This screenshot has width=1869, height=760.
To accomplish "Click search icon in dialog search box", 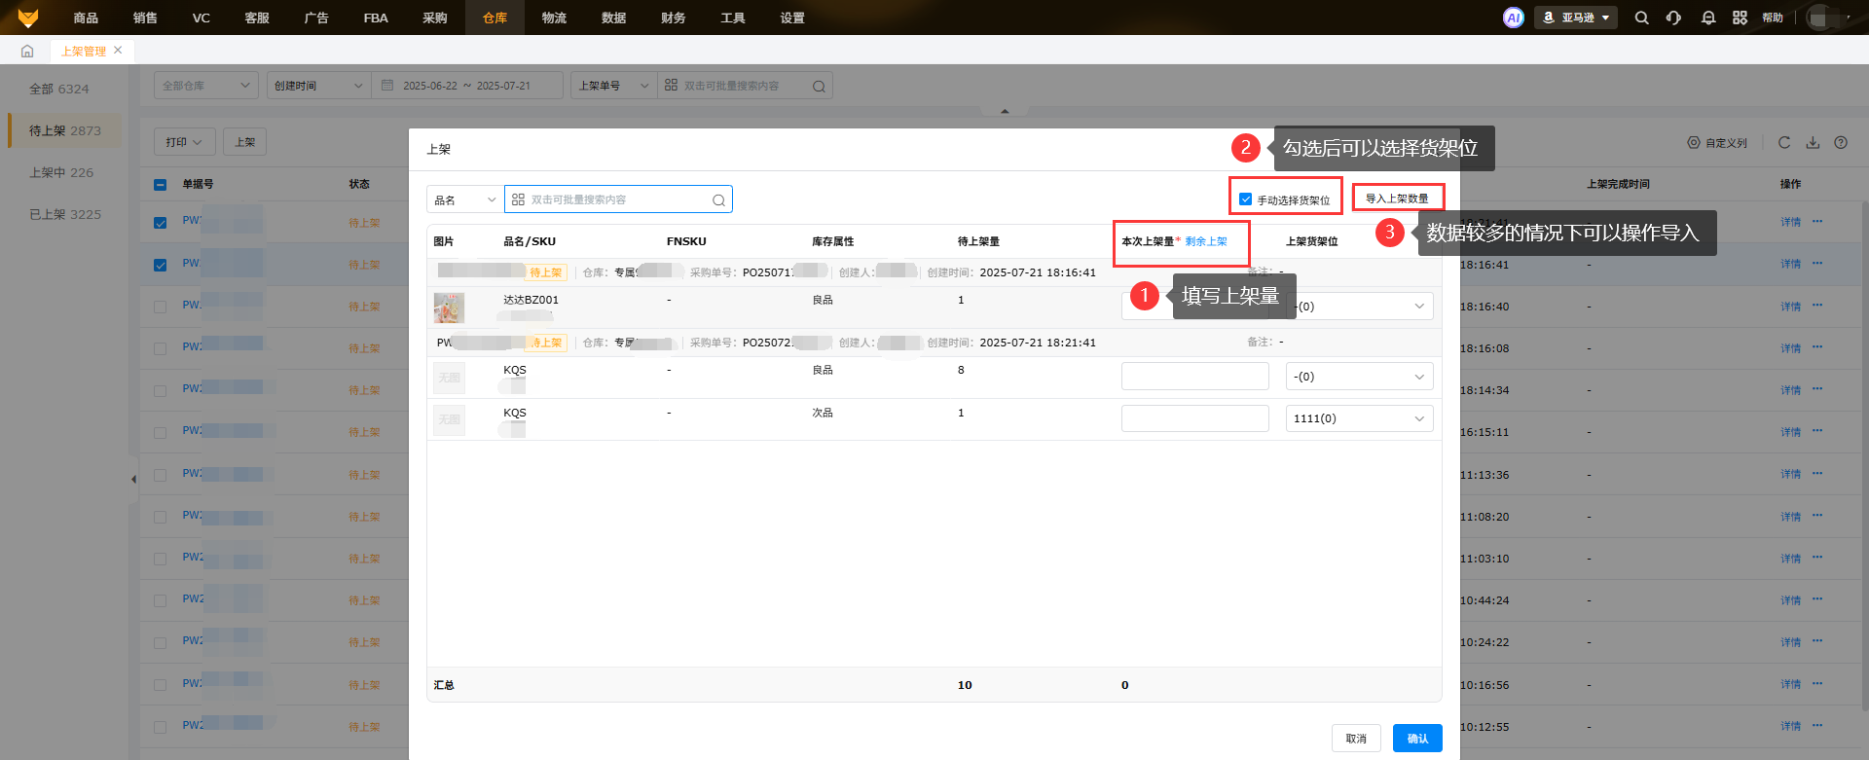I will 718,200.
